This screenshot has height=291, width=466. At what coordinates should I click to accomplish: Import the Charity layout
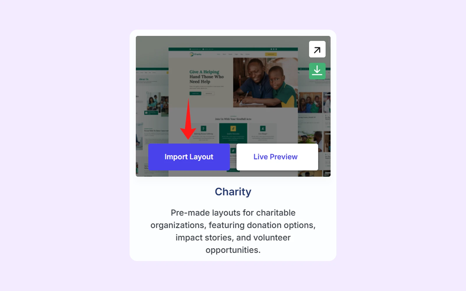pyautogui.click(x=189, y=157)
